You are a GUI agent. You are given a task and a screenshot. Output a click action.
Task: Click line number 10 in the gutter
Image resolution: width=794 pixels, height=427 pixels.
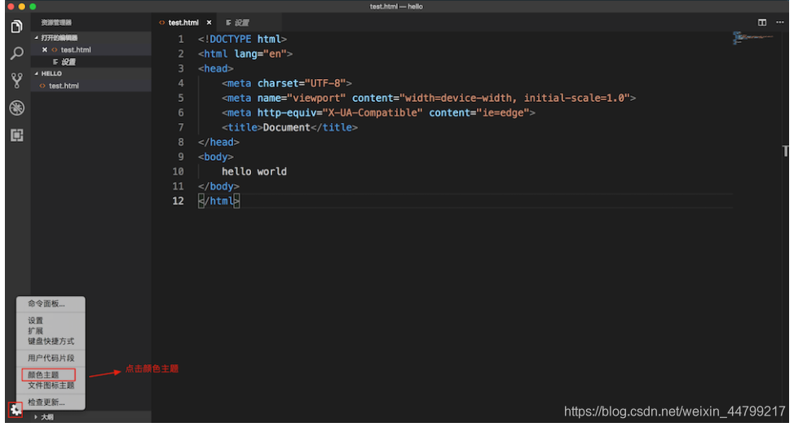(178, 171)
